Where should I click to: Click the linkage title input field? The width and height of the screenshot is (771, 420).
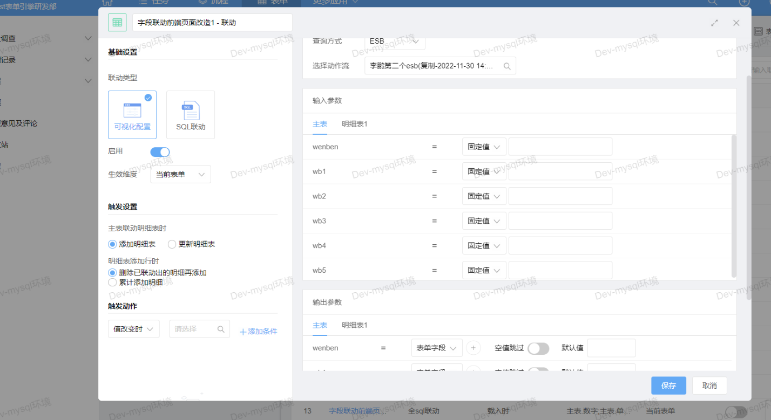(212, 23)
